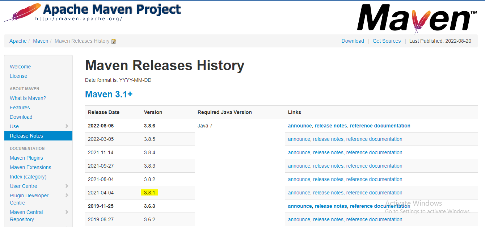
Task: Open release notes for version 3.6.2
Action: (328, 219)
